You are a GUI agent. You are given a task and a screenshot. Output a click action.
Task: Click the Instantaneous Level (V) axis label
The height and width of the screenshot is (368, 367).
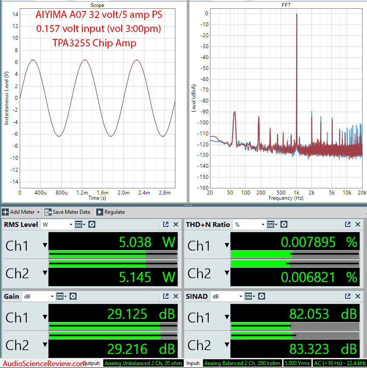click(x=6, y=98)
